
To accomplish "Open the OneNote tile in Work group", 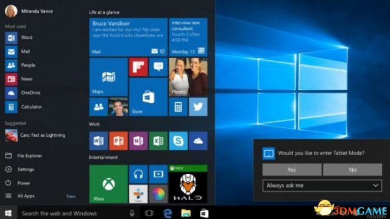I will [x=138, y=141].
